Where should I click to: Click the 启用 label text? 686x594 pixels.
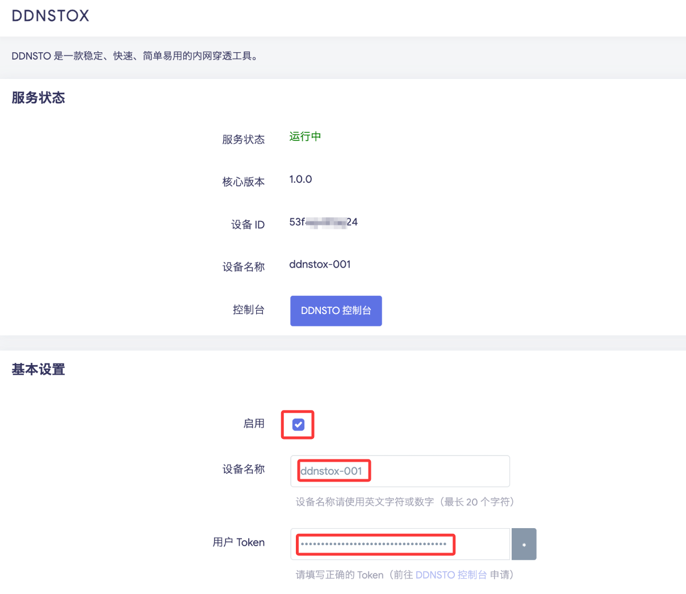[254, 424]
